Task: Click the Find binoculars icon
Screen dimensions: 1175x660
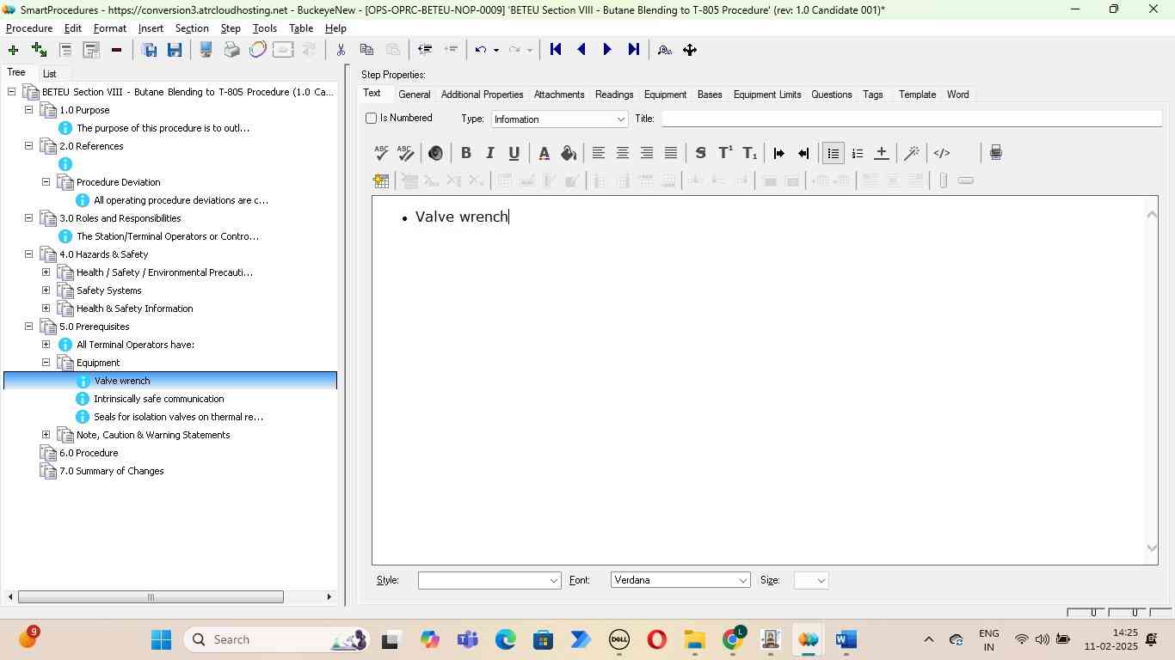Action: pos(664,50)
